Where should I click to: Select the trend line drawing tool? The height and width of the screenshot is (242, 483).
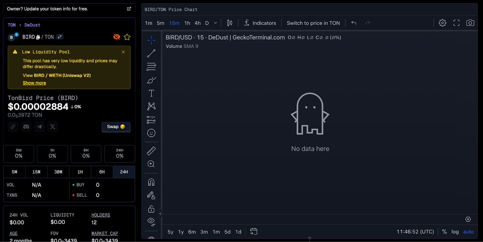pos(151,53)
